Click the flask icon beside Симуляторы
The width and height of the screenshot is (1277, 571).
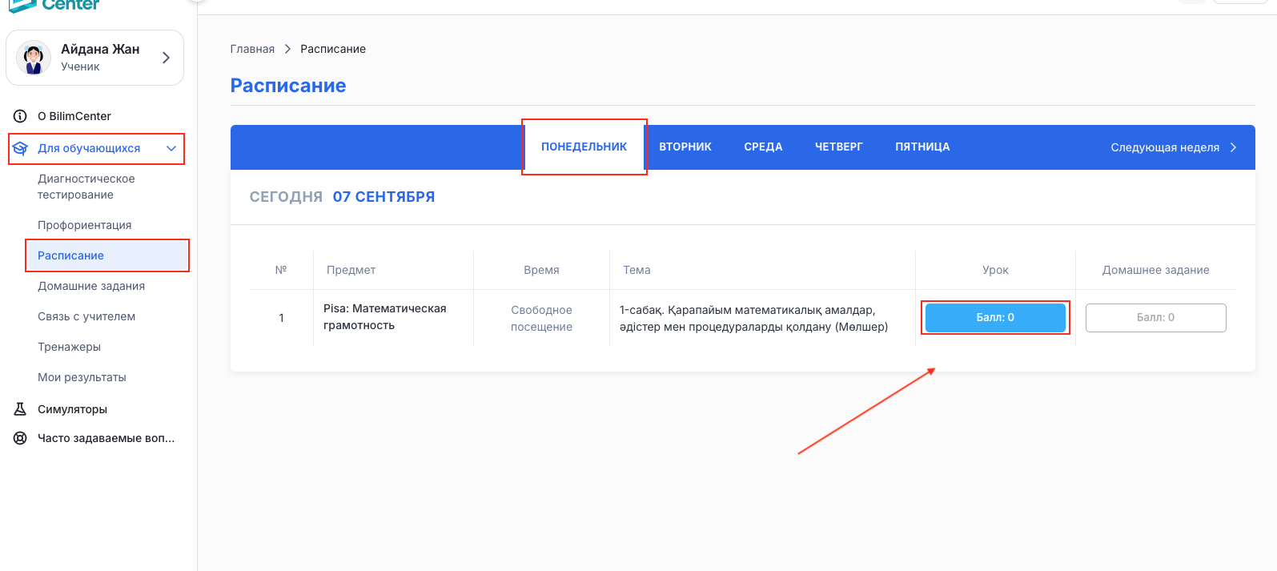pos(20,409)
